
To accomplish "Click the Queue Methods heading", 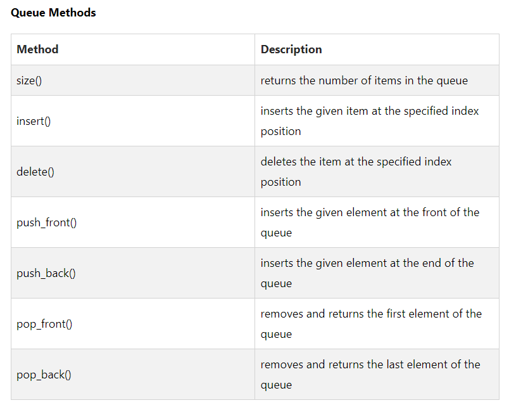I will [53, 13].
